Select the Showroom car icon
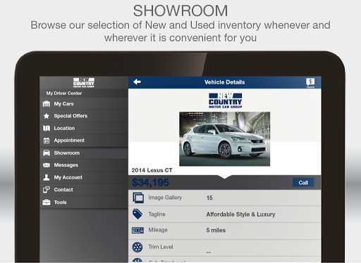This screenshot has width=361, height=263. click(x=47, y=153)
